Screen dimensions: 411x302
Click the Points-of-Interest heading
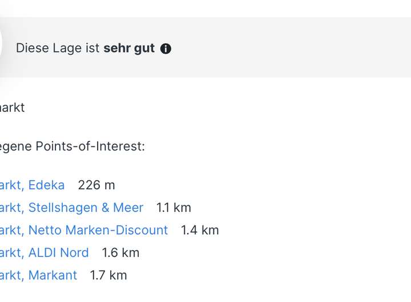(72, 146)
